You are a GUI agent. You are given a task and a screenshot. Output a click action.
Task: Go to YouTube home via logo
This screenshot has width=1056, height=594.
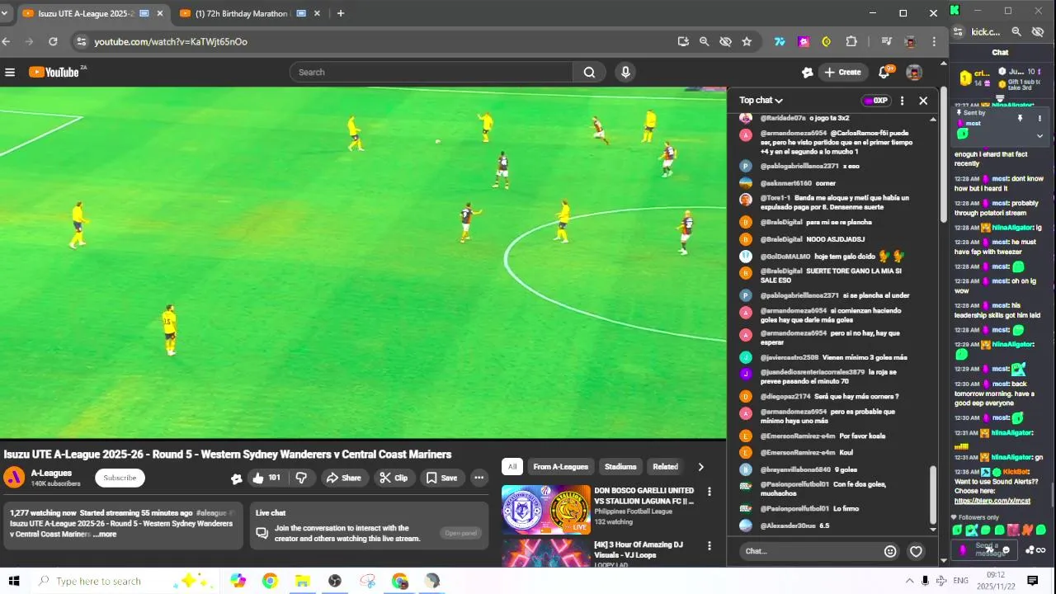point(54,73)
